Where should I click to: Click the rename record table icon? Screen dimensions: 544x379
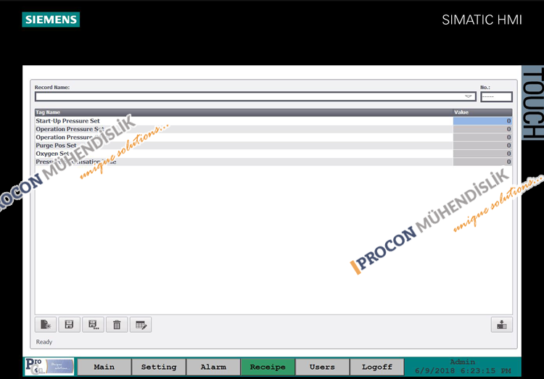tap(141, 325)
